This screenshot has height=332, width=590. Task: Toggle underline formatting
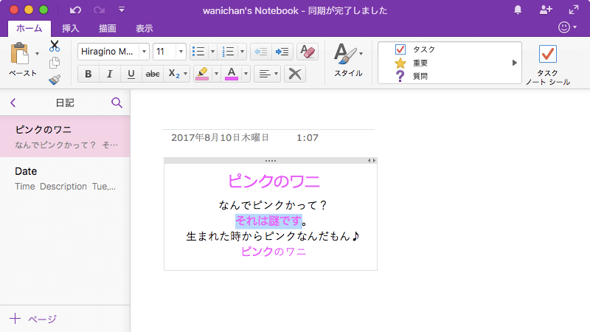(131, 74)
